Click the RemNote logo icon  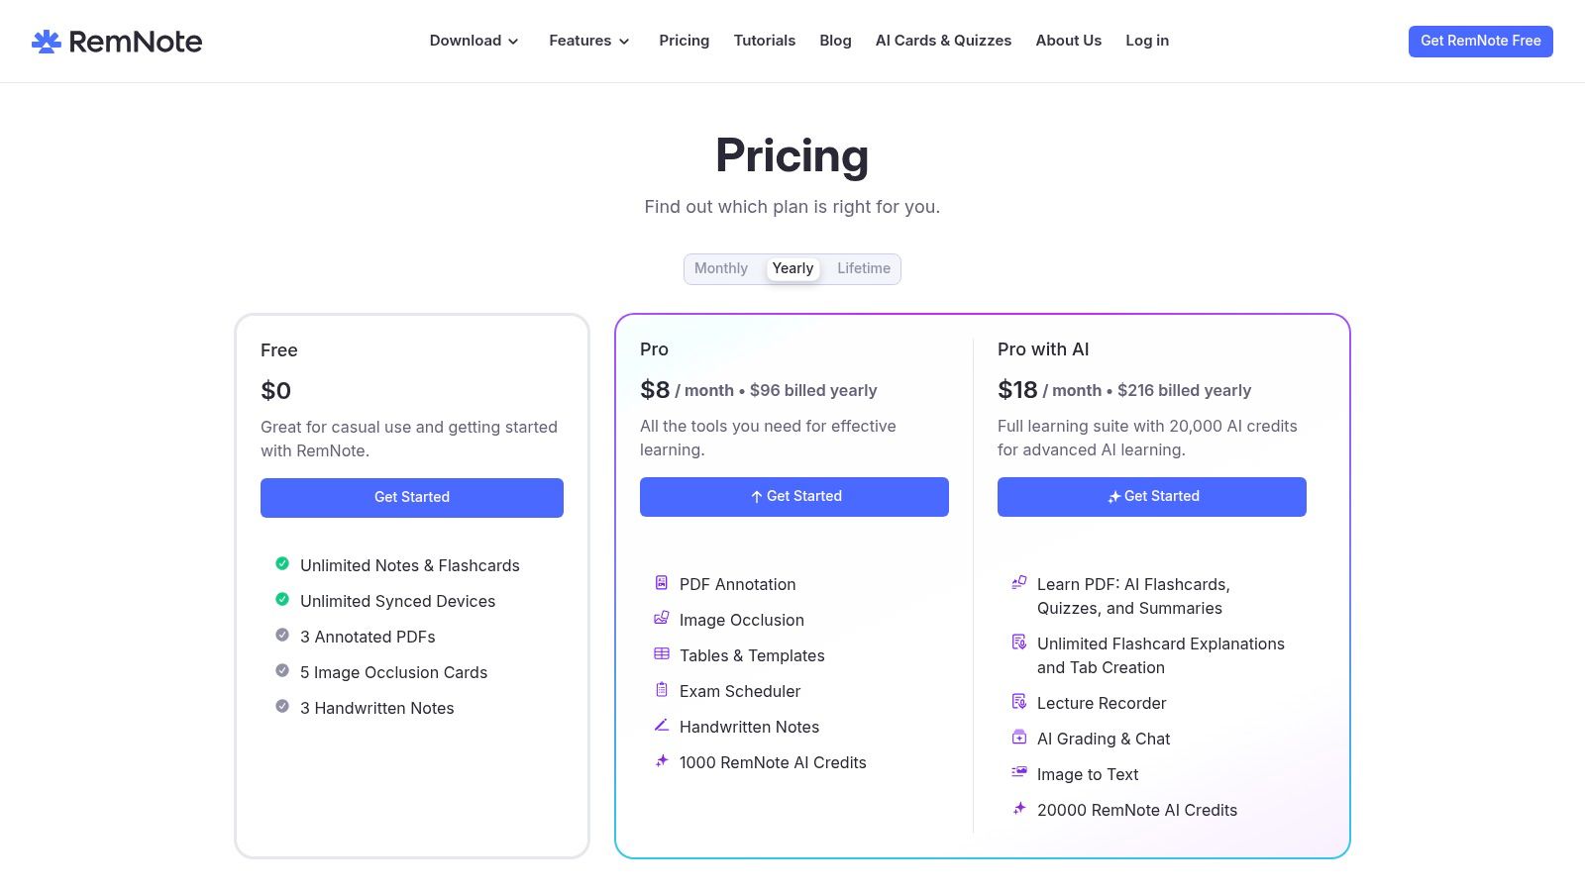47,41
